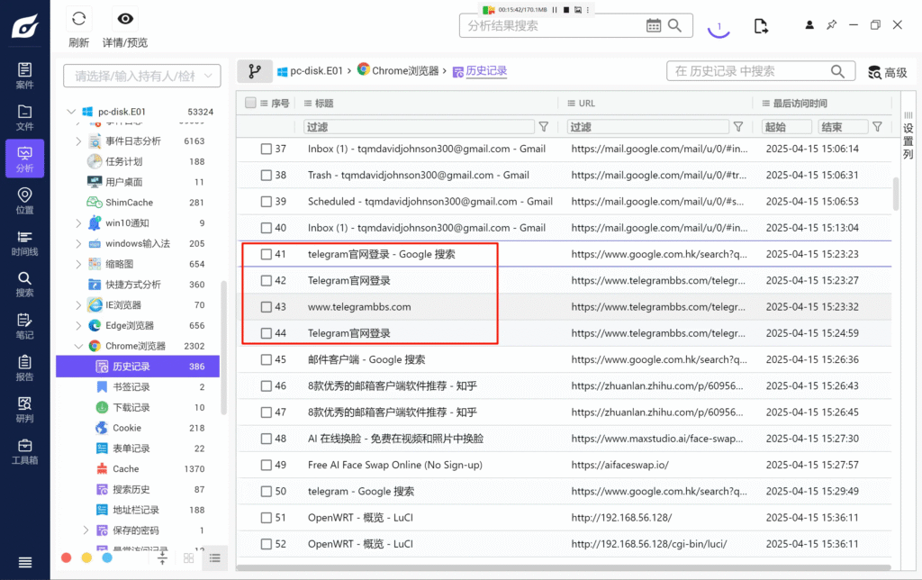Select 下载记录 in the tree
Screen dimensions: 922x580
click(x=131, y=407)
